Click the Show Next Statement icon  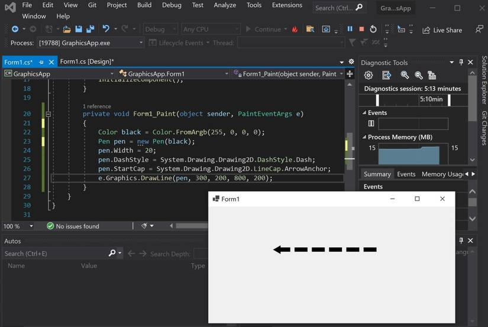pyautogui.click(x=401, y=29)
